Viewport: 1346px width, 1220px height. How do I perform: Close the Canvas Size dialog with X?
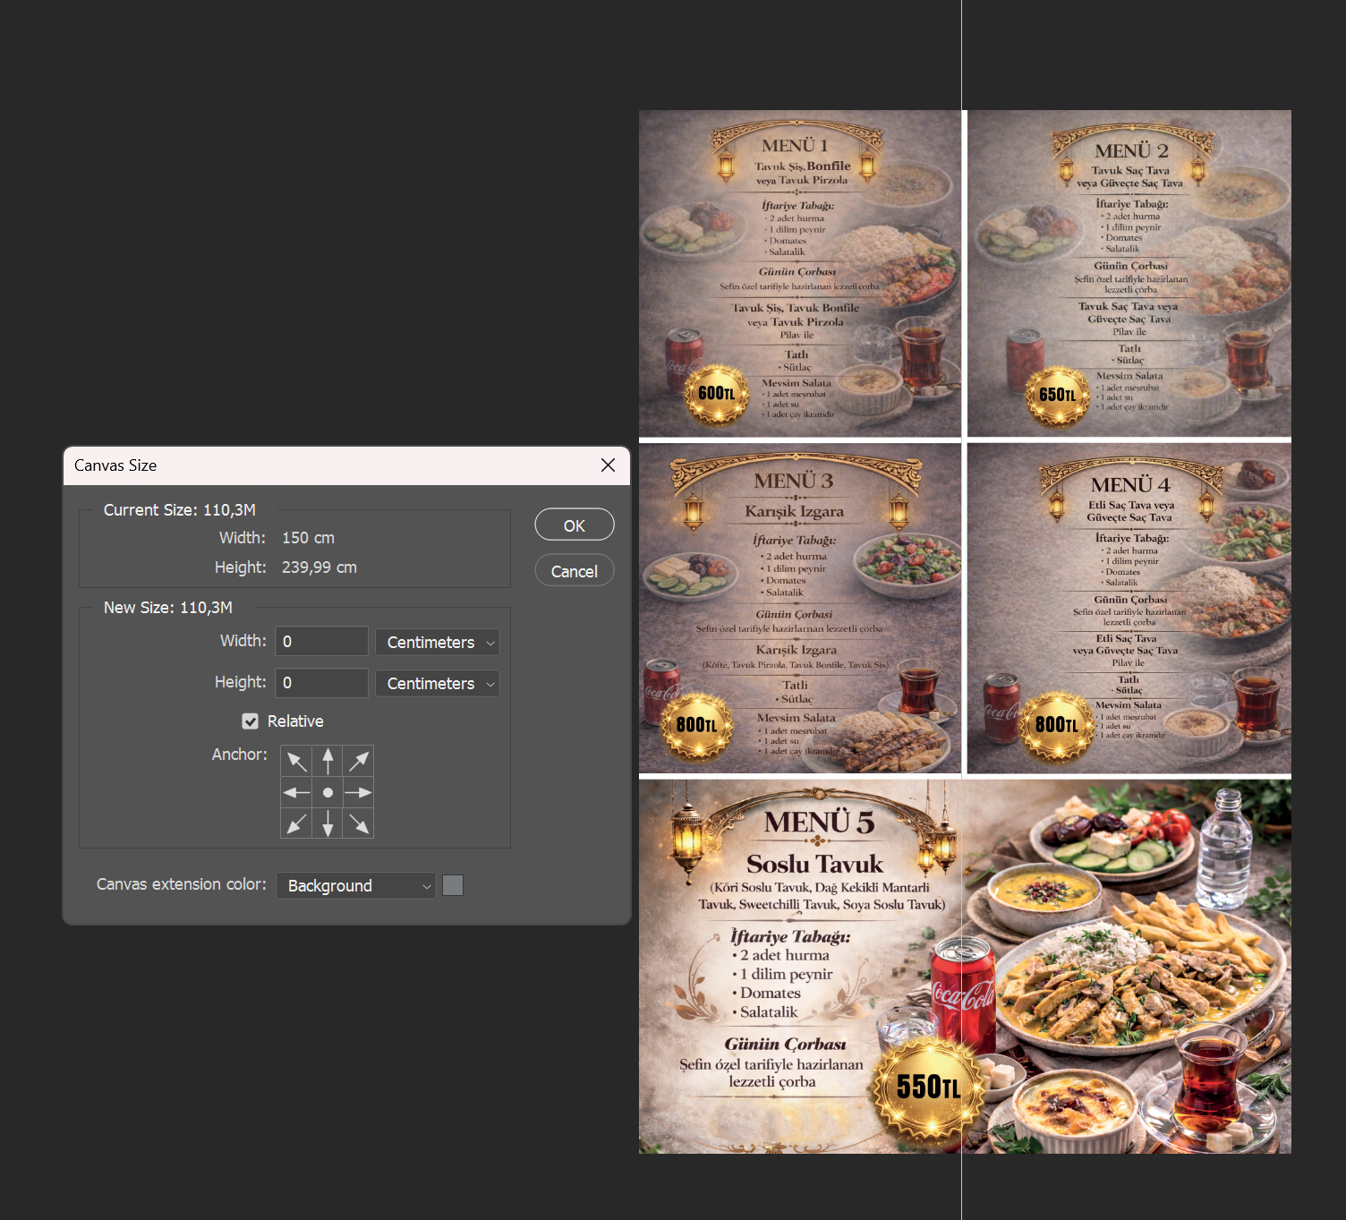click(x=608, y=465)
